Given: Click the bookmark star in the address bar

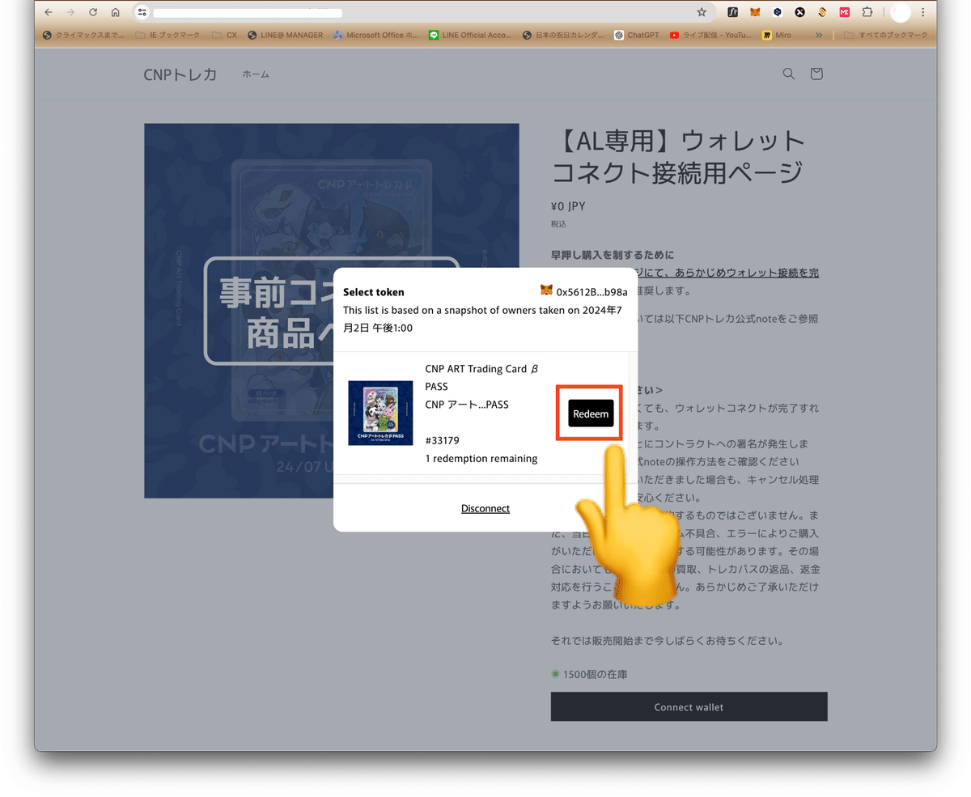Looking at the screenshot, I should click(701, 12).
